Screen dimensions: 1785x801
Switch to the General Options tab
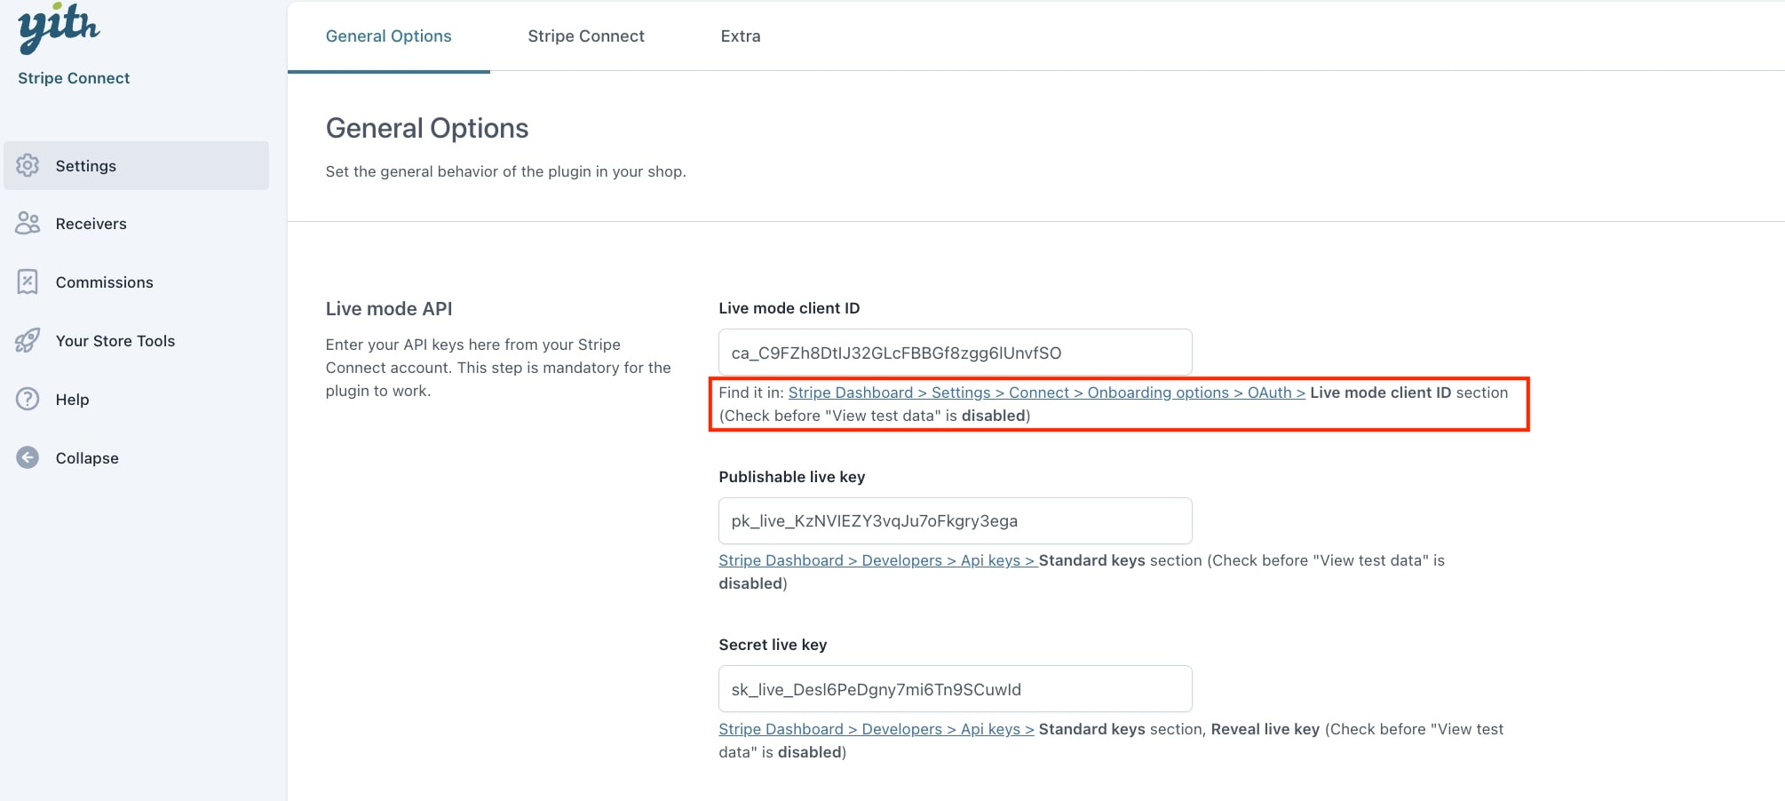388,36
